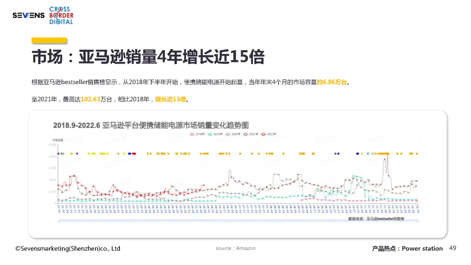Click the page number 49
Screen dimensions: 471x265
tap(453, 248)
